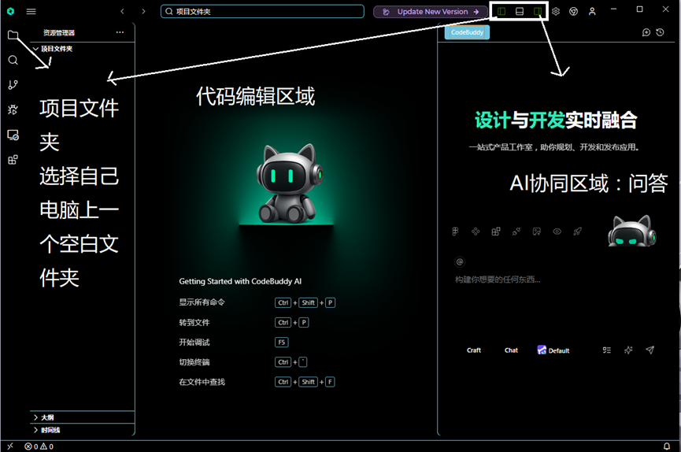
Task: Open errors and warnings status entry
Action: click(39, 446)
